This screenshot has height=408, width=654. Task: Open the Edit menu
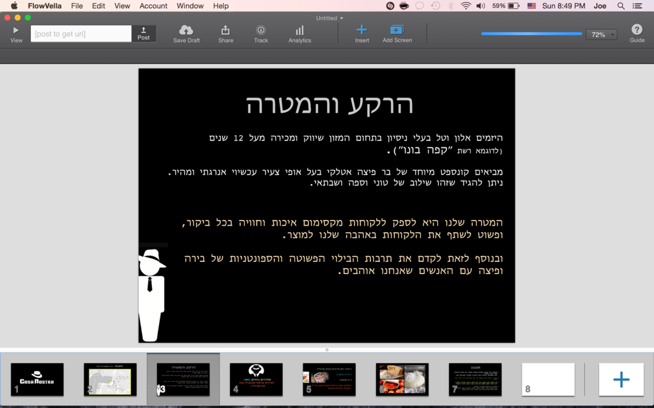(x=98, y=6)
